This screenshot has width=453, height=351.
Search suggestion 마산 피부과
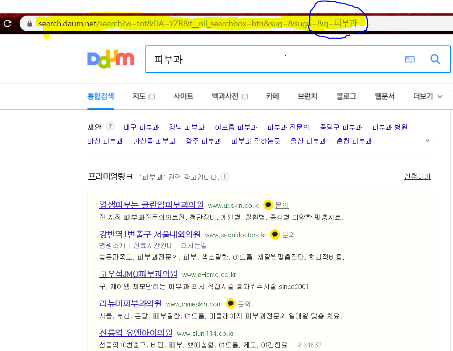(105, 141)
